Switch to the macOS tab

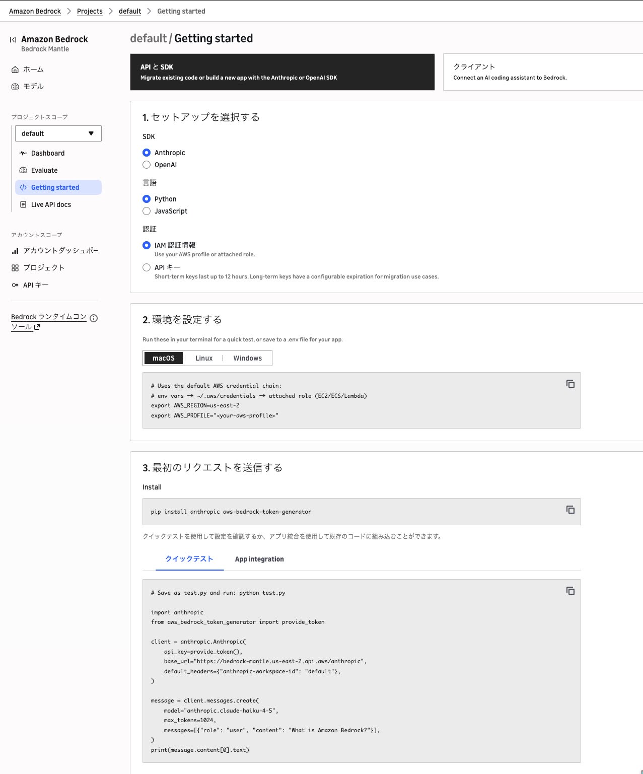(x=164, y=358)
